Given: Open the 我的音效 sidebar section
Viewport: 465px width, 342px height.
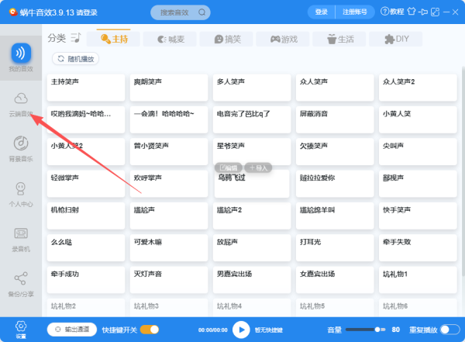Looking at the screenshot, I should point(21,57).
